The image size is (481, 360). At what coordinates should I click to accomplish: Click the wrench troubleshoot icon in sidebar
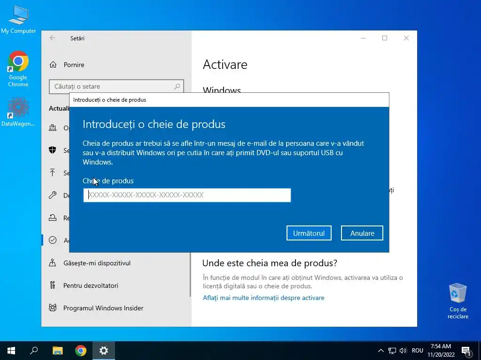click(53, 195)
